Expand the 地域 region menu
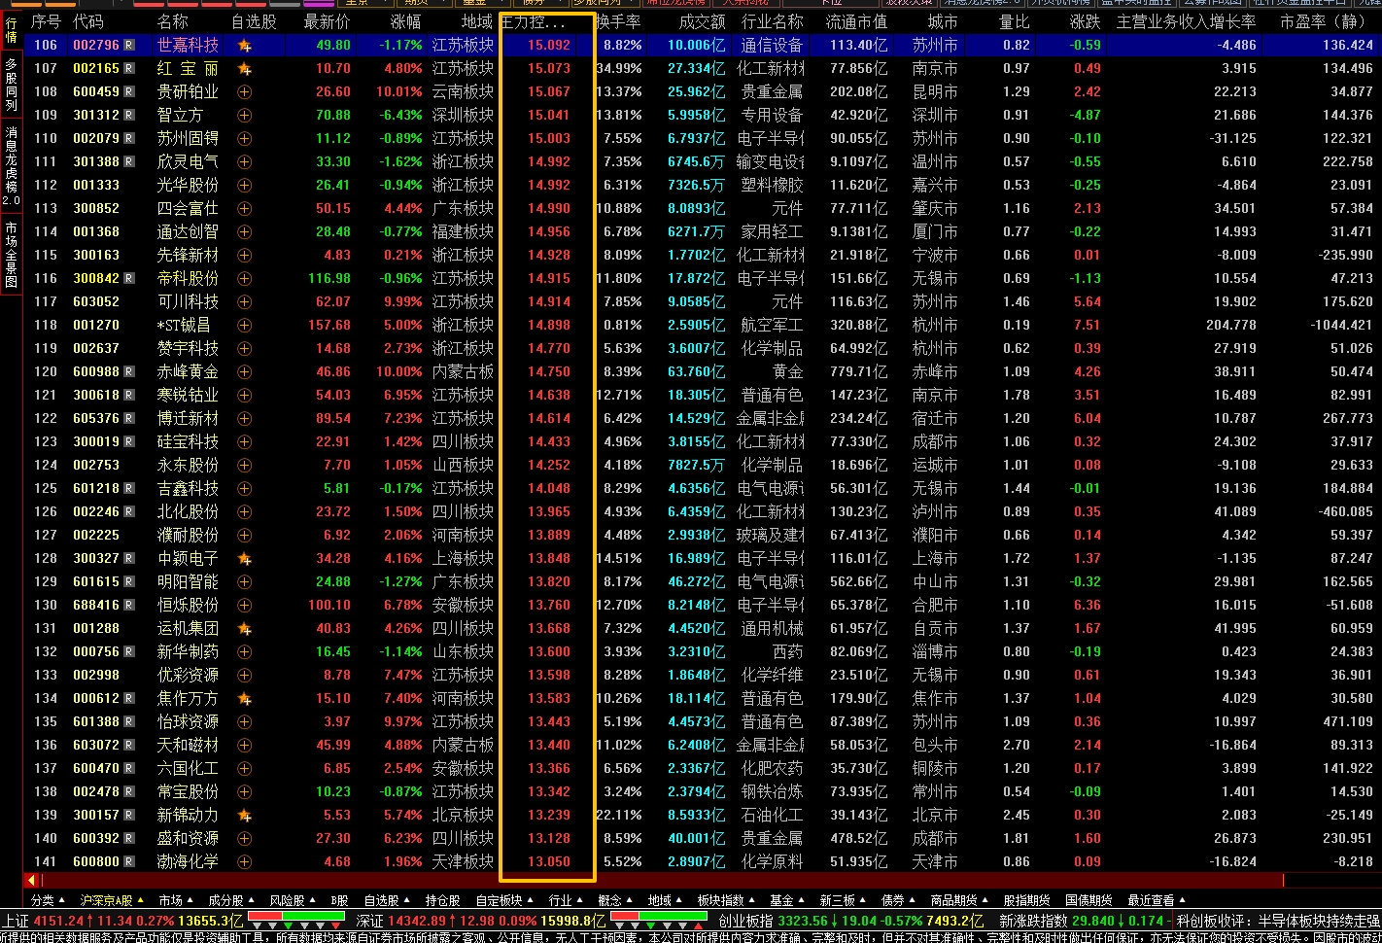Image resolution: width=1382 pixels, height=943 pixels. point(666,900)
